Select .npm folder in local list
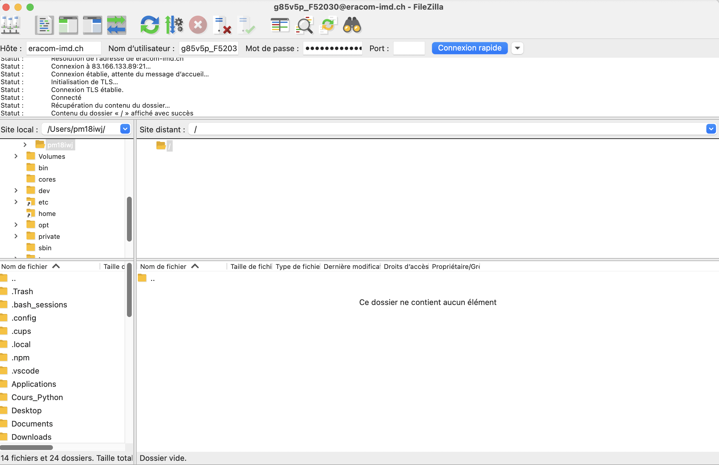This screenshot has height=465, width=719. [20, 358]
